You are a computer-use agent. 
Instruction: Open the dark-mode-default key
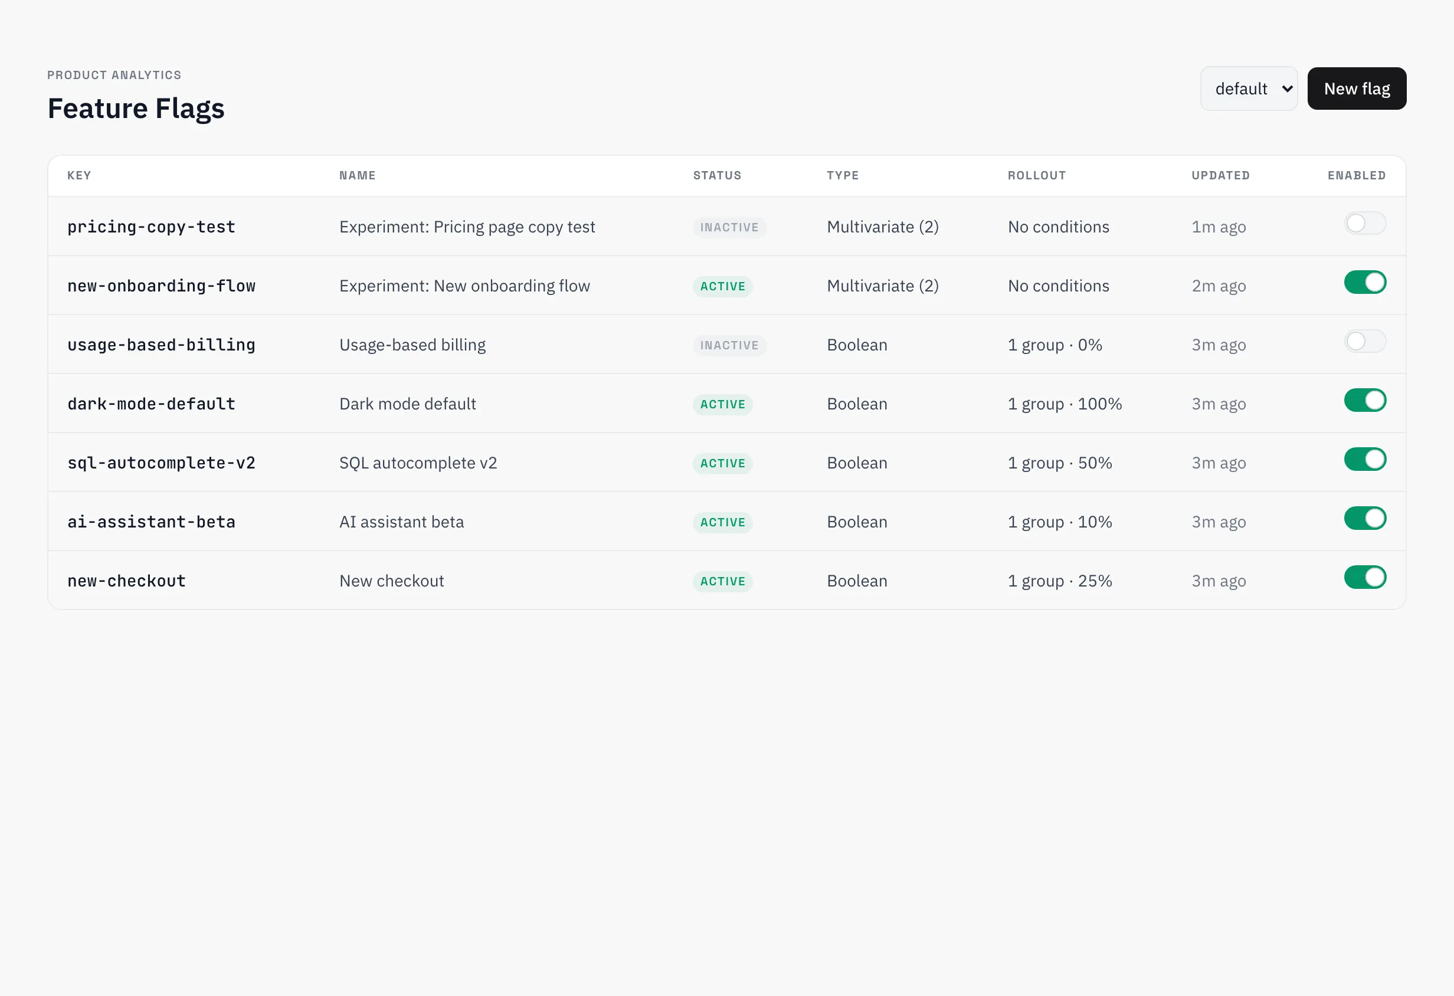[x=152, y=404]
